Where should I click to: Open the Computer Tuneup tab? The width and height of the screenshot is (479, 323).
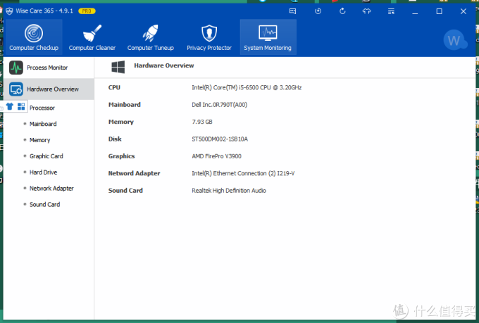coord(150,37)
